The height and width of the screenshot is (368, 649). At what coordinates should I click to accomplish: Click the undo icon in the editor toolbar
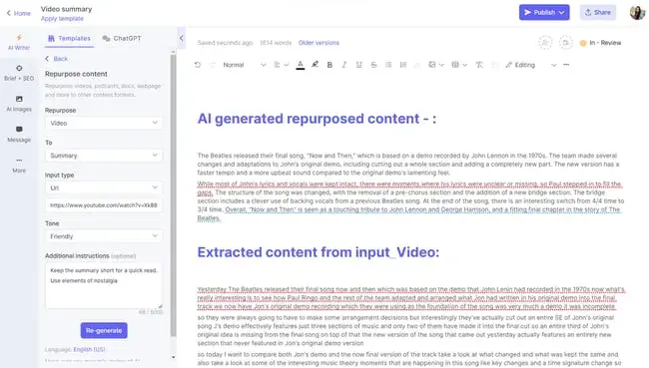click(198, 65)
